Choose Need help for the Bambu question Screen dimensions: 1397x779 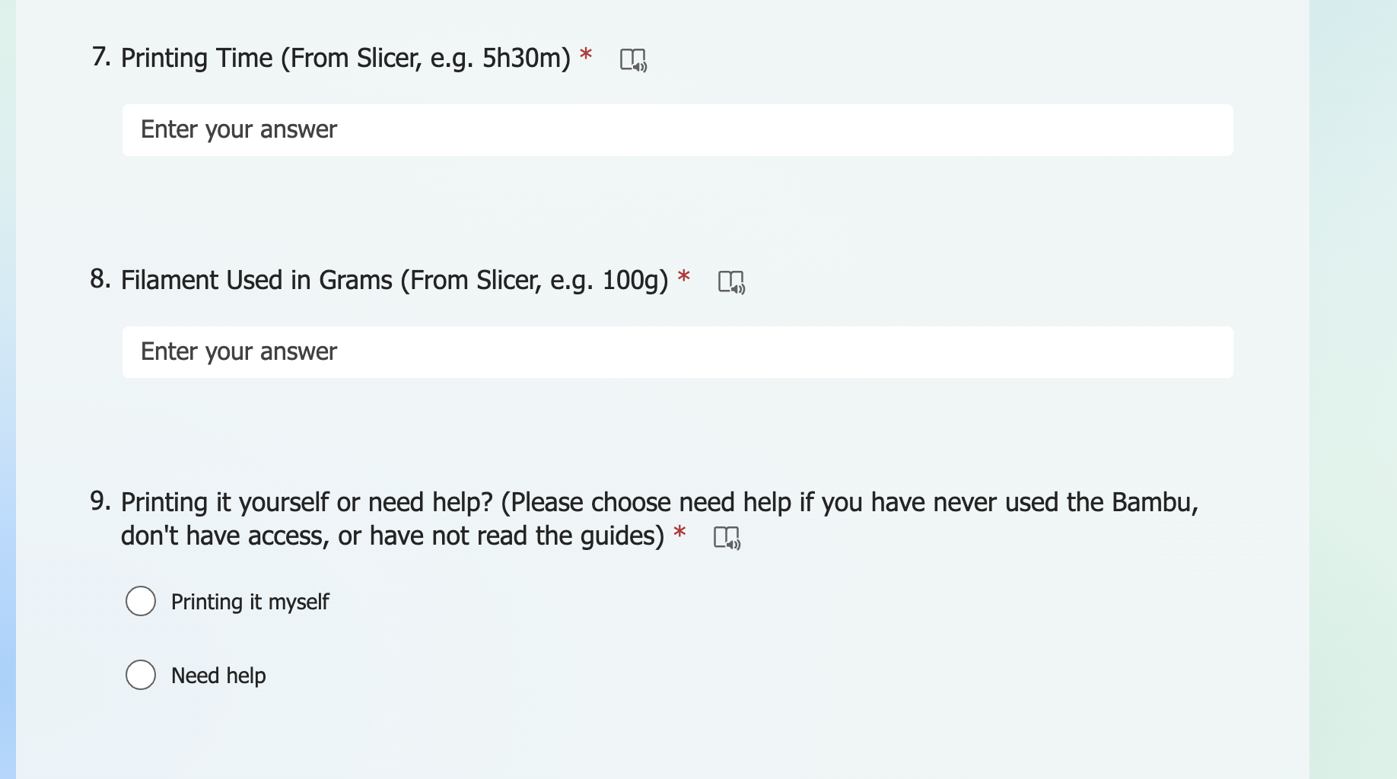coord(140,675)
